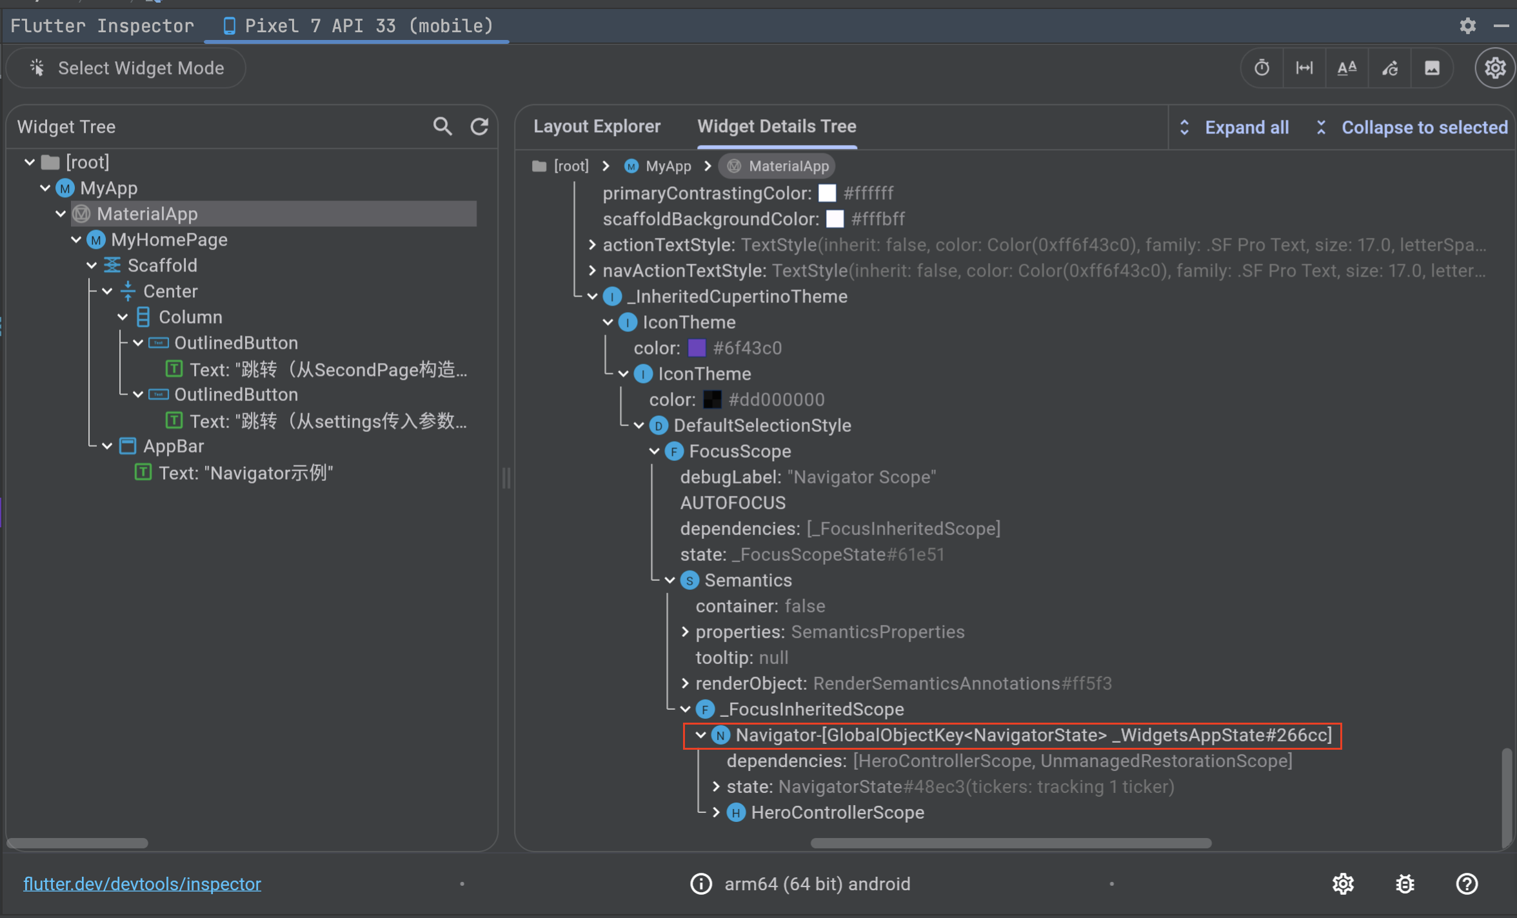1517x918 pixels.
Task: Select the _InheritedCupertinoTheme node
Action: (x=726, y=297)
